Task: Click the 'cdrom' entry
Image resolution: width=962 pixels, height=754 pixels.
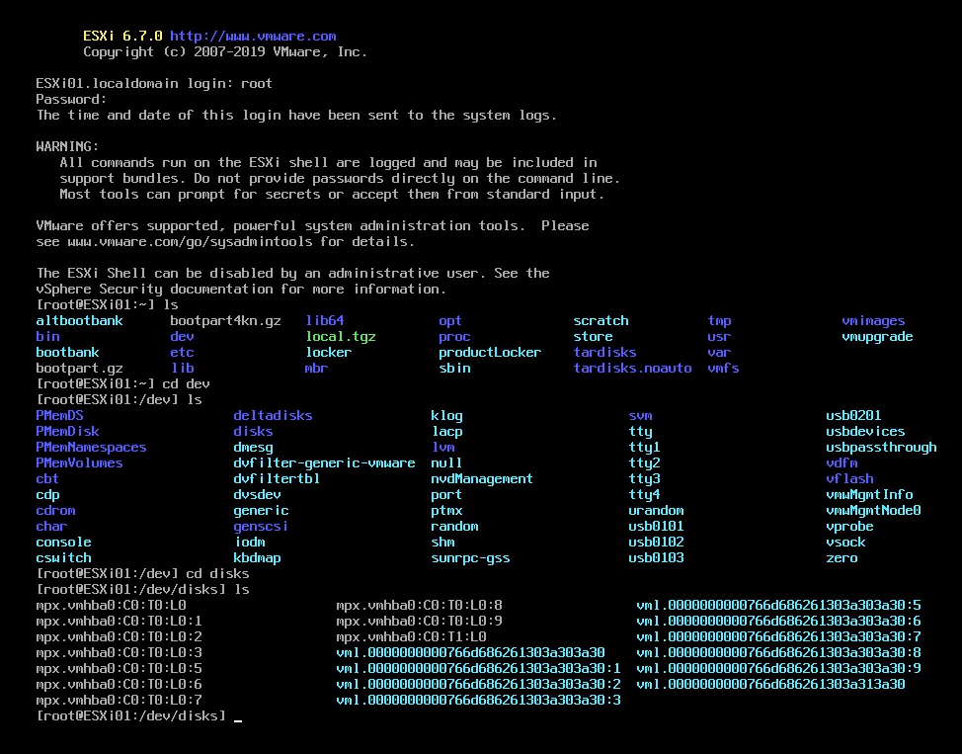Action: tap(56, 511)
